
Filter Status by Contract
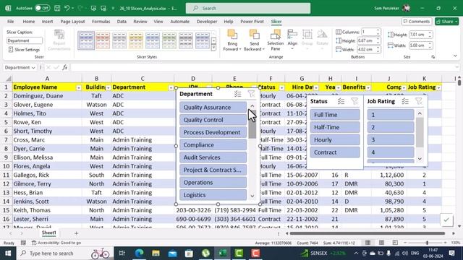[x=335, y=152]
